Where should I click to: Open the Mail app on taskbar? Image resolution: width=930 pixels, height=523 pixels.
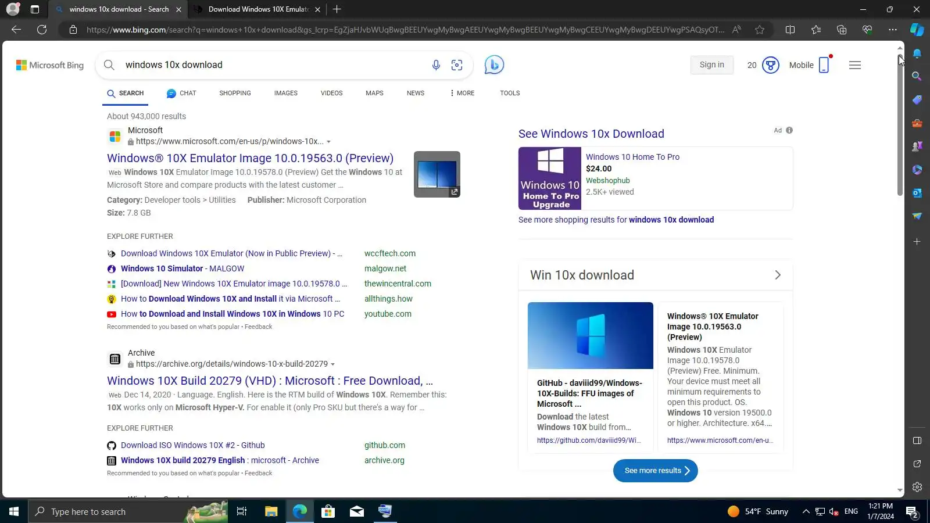click(357, 511)
